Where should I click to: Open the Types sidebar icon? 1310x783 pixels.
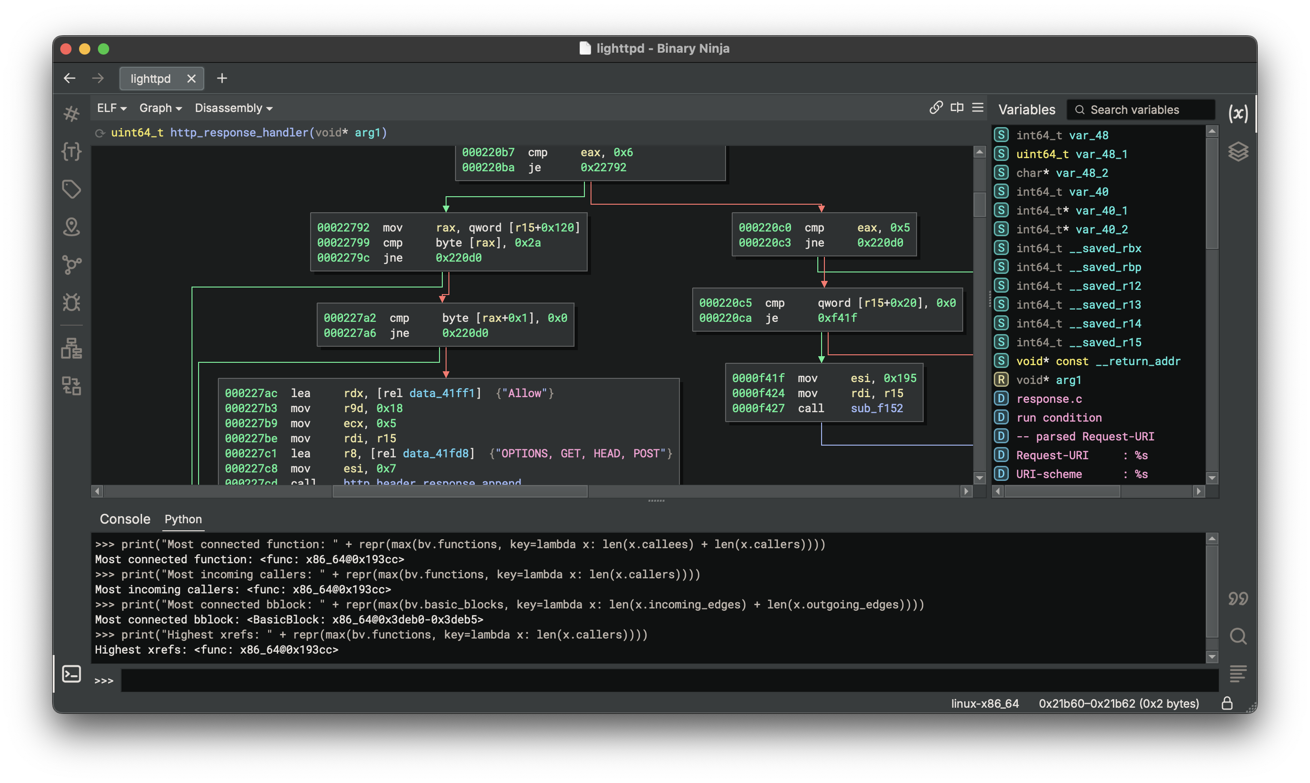(71, 152)
